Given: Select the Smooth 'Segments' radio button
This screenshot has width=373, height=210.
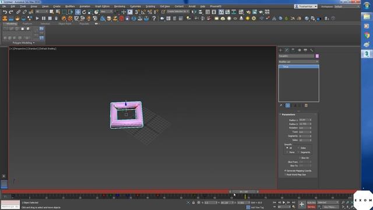Looking at the screenshot, I should pyautogui.click(x=298, y=152).
